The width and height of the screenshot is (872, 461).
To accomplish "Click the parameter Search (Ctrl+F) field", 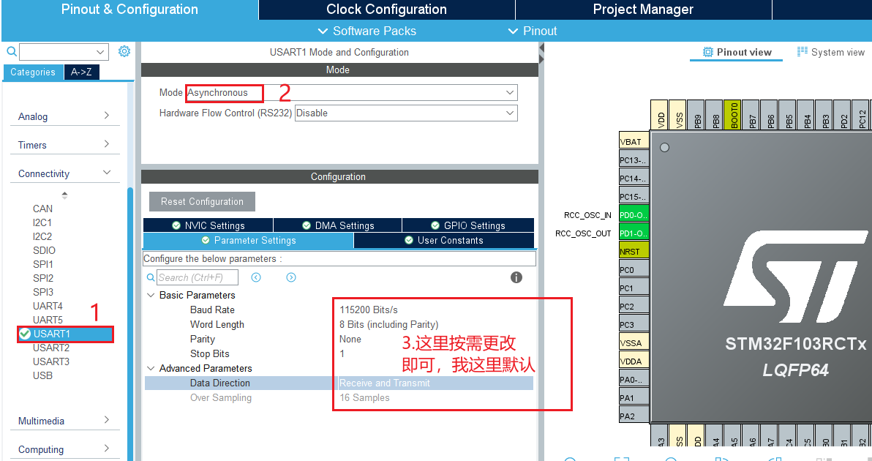I will click(198, 277).
